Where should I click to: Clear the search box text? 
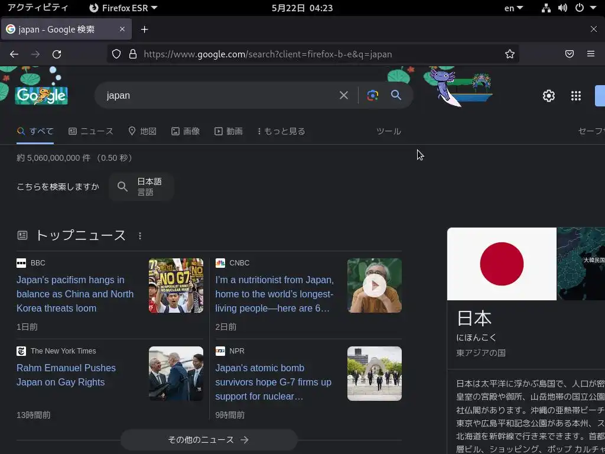[344, 95]
